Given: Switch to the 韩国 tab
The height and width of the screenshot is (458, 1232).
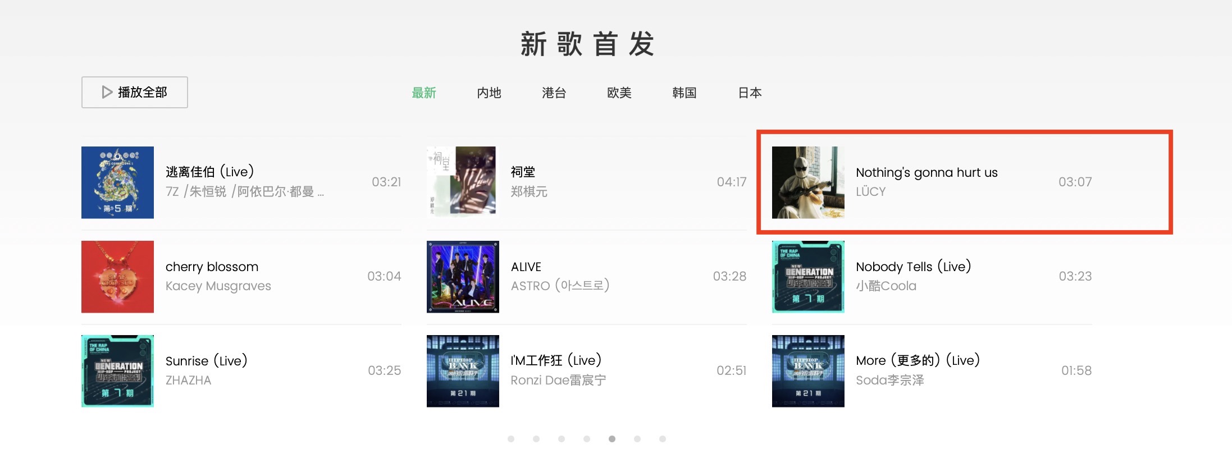Looking at the screenshot, I should 685,93.
